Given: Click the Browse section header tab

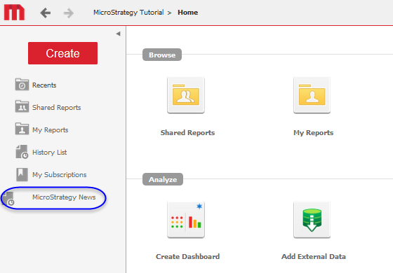Looking at the screenshot, I should click(x=162, y=55).
